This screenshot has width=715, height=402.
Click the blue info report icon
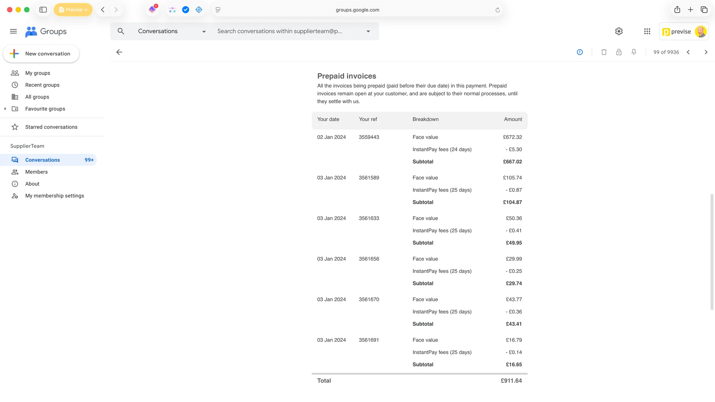[x=580, y=52]
